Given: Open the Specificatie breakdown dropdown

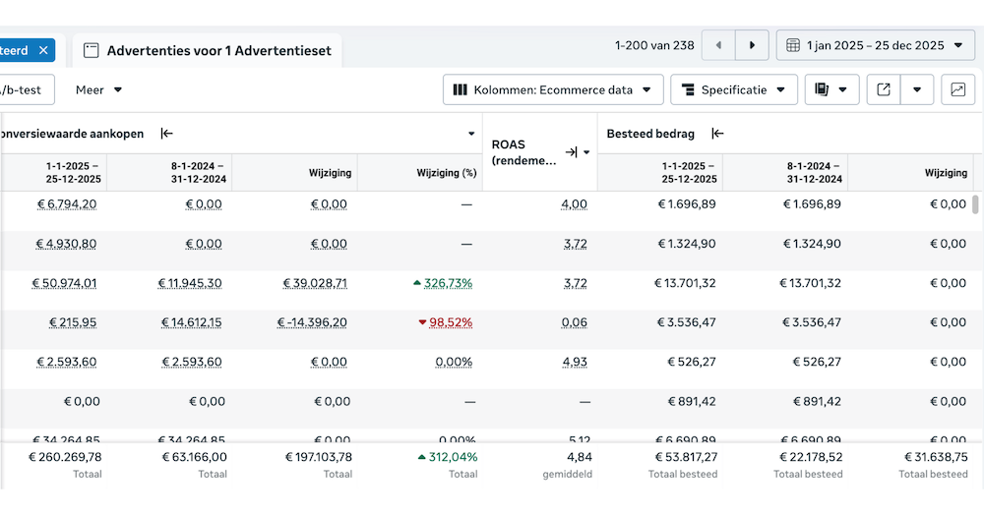Looking at the screenshot, I should point(734,89).
